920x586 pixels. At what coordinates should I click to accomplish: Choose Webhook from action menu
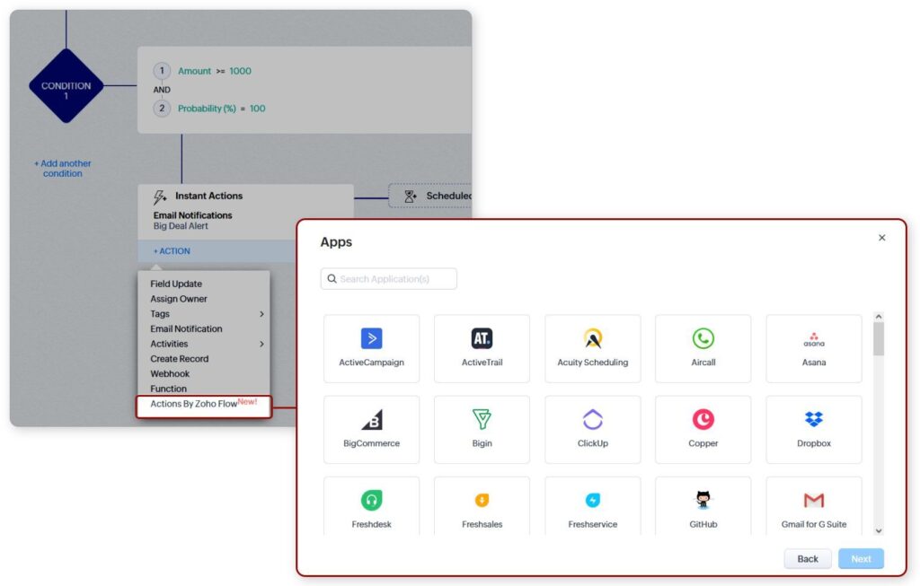(x=170, y=374)
